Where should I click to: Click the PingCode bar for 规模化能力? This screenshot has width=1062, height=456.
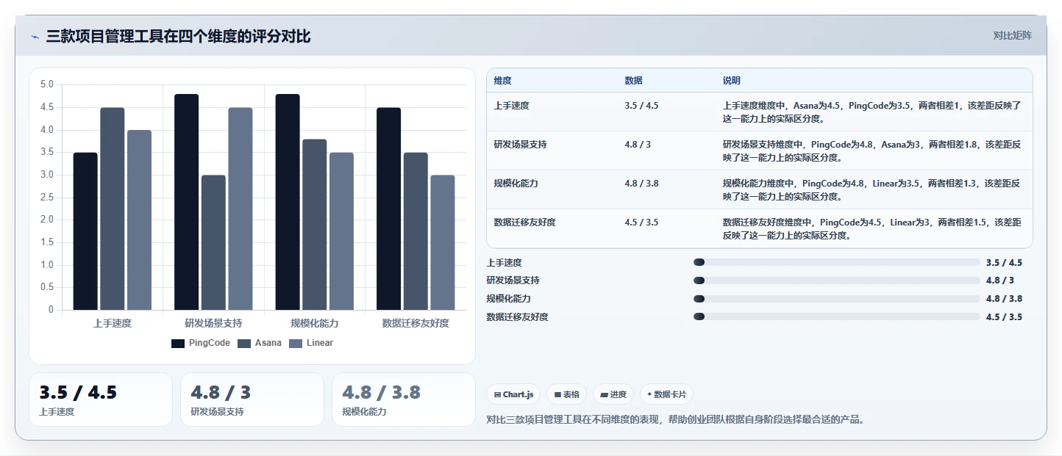288,202
